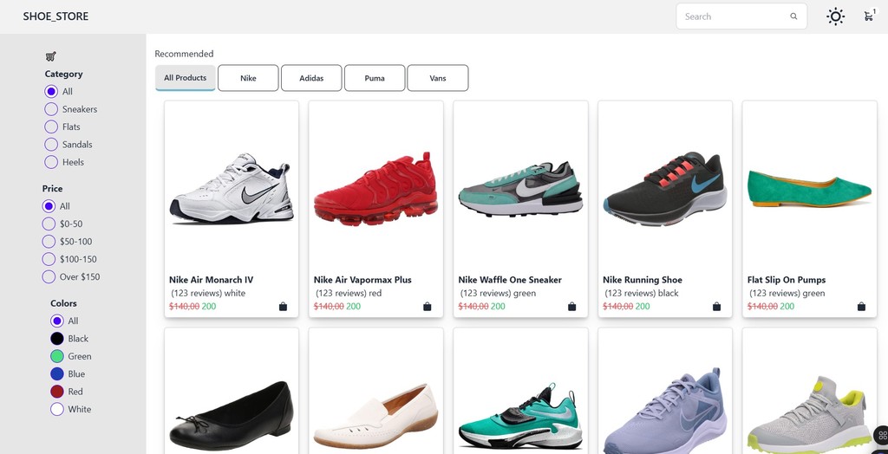This screenshot has width=888, height=454.
Task: Click the Nike Air Vapormax Plus title
Action: [362, 280]
